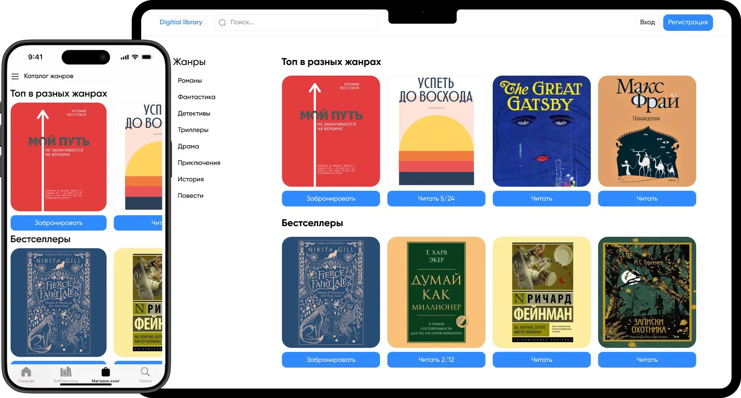Click Забронировать under Мой путь on tablet
The width and height of the screenshot is (741, 398).
[331, 199]
